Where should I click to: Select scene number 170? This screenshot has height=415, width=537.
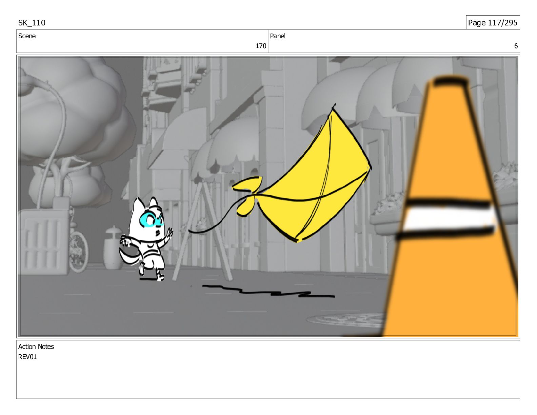[261, 46]
